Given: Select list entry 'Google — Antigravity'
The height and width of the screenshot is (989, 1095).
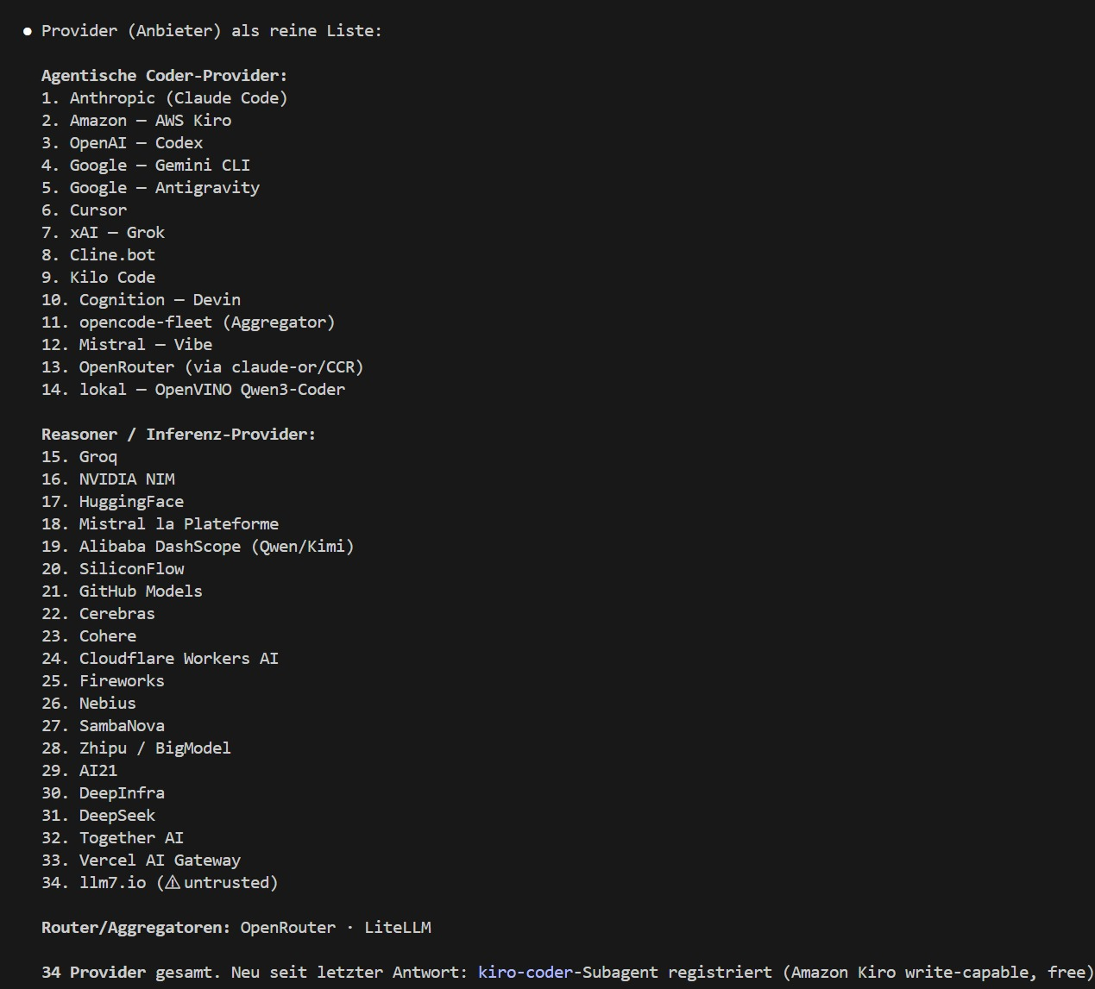Looking at the screenshot, I should [165, 187].
